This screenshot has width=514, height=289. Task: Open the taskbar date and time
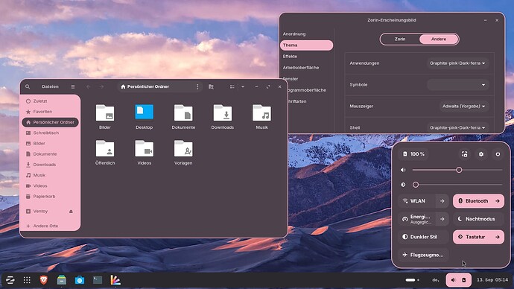click(x=492, y=280)
